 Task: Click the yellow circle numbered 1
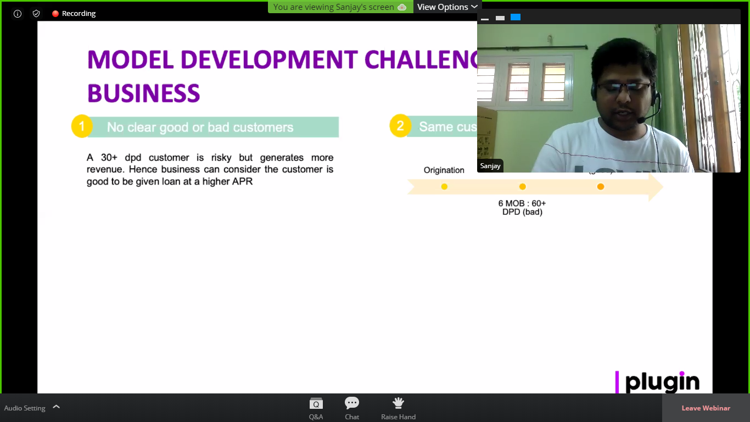coord(82,127)
